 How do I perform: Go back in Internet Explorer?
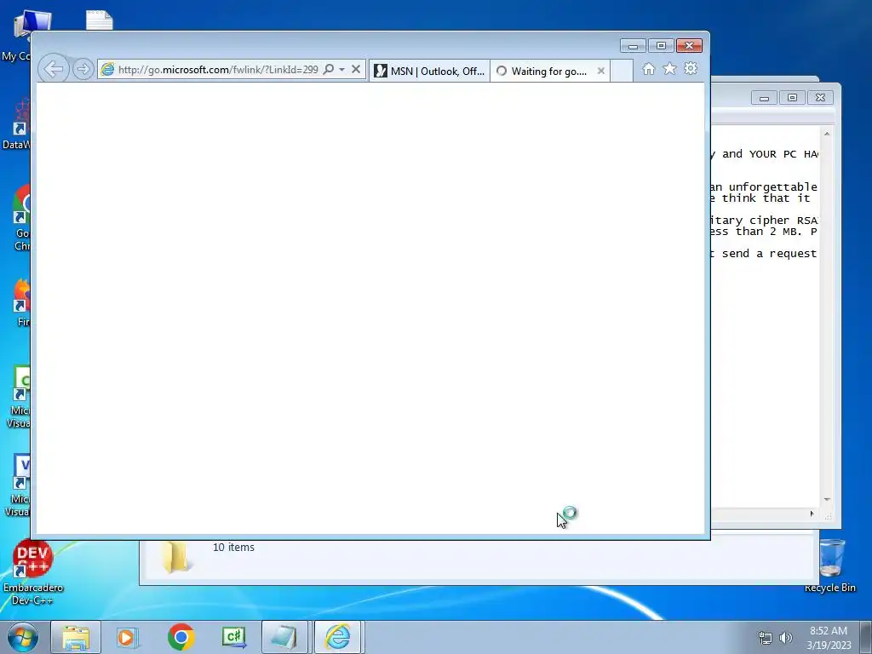click(54, 69)
